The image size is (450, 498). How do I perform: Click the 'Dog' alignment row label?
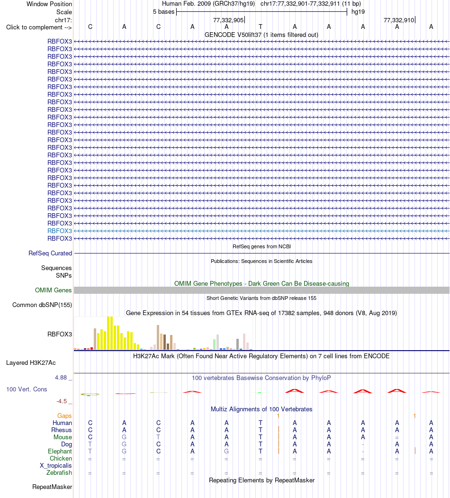(66, 444)
